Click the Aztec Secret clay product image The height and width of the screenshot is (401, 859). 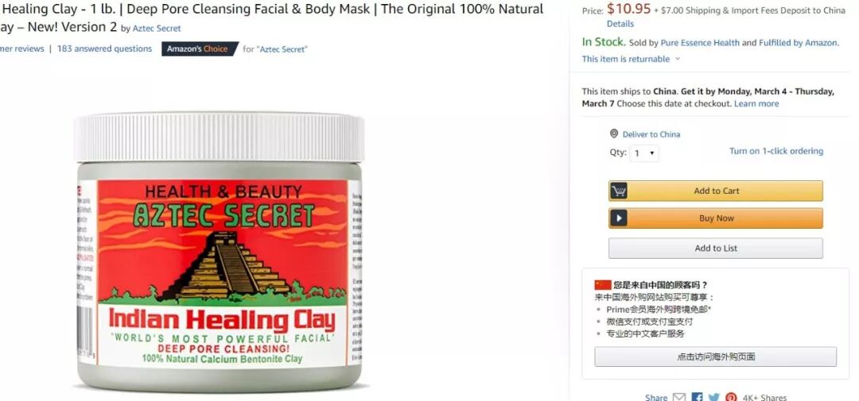tap(219, 252)
